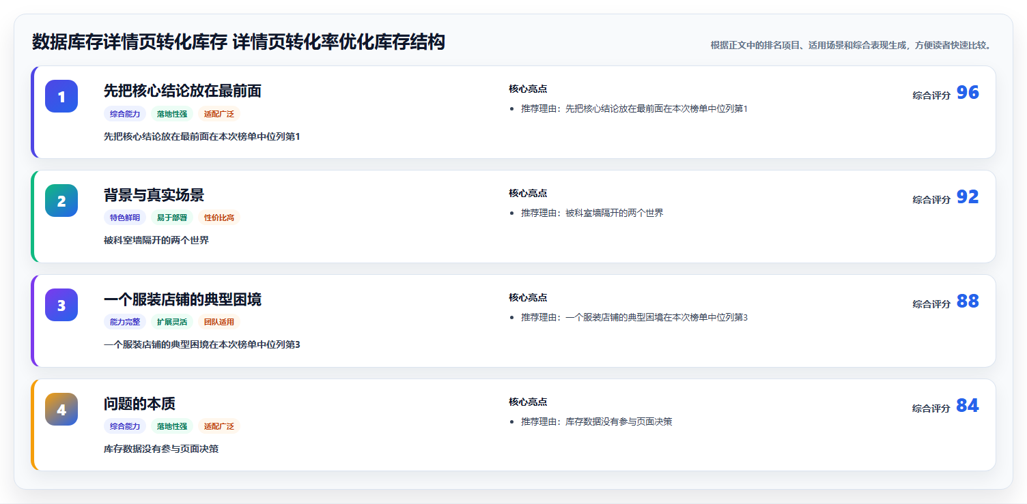Click the rank 2 number badge
The image size is (1027, 504).
click(61, 201)
